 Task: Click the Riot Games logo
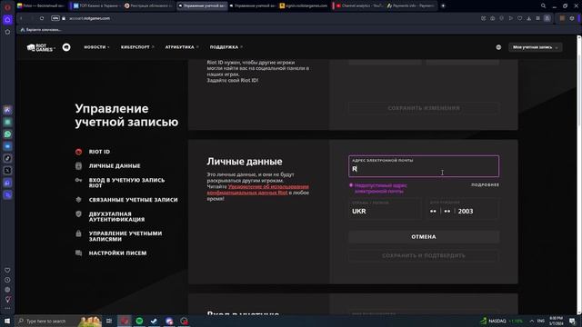coord(40,47)
